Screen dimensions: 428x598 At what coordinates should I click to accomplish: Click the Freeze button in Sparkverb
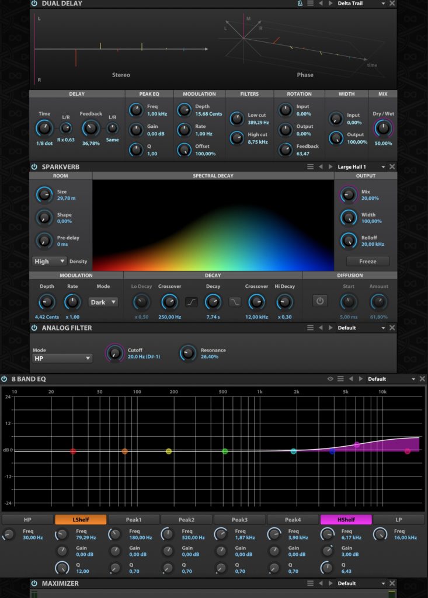click(x=368, y=261)
